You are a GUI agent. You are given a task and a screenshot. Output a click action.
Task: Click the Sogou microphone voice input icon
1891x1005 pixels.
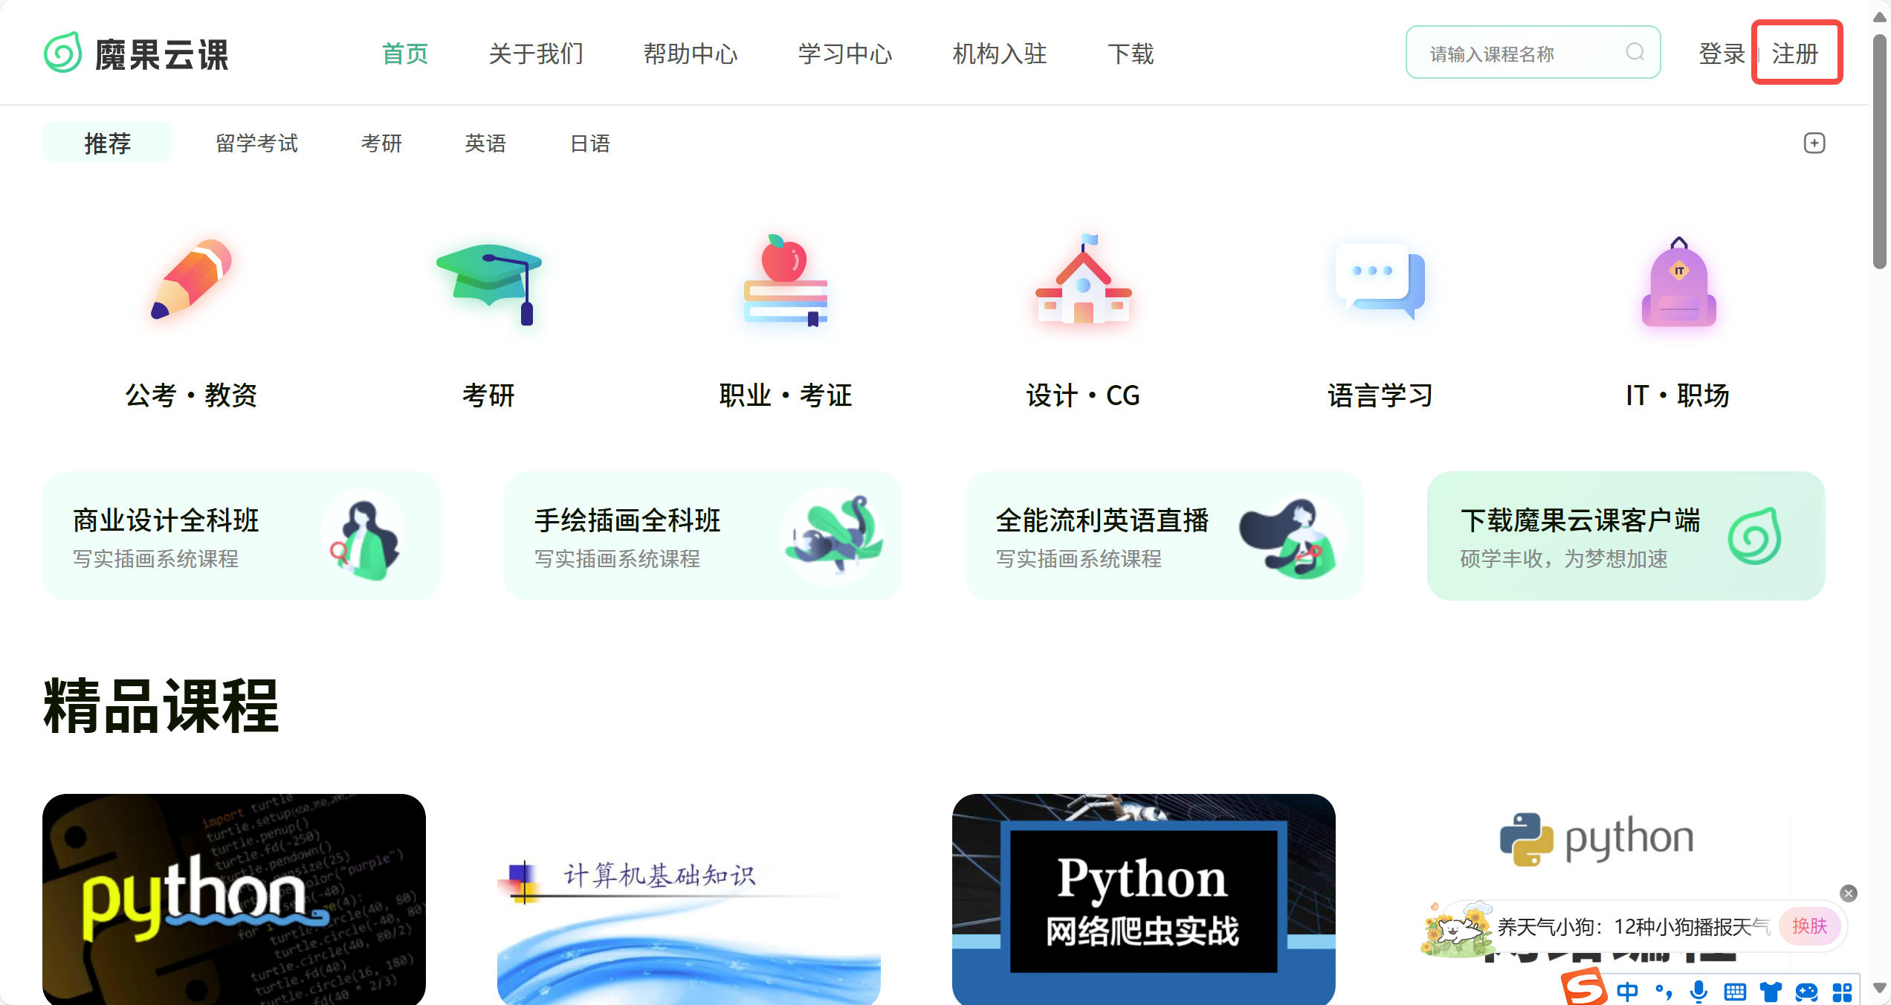pos(1698,991)
